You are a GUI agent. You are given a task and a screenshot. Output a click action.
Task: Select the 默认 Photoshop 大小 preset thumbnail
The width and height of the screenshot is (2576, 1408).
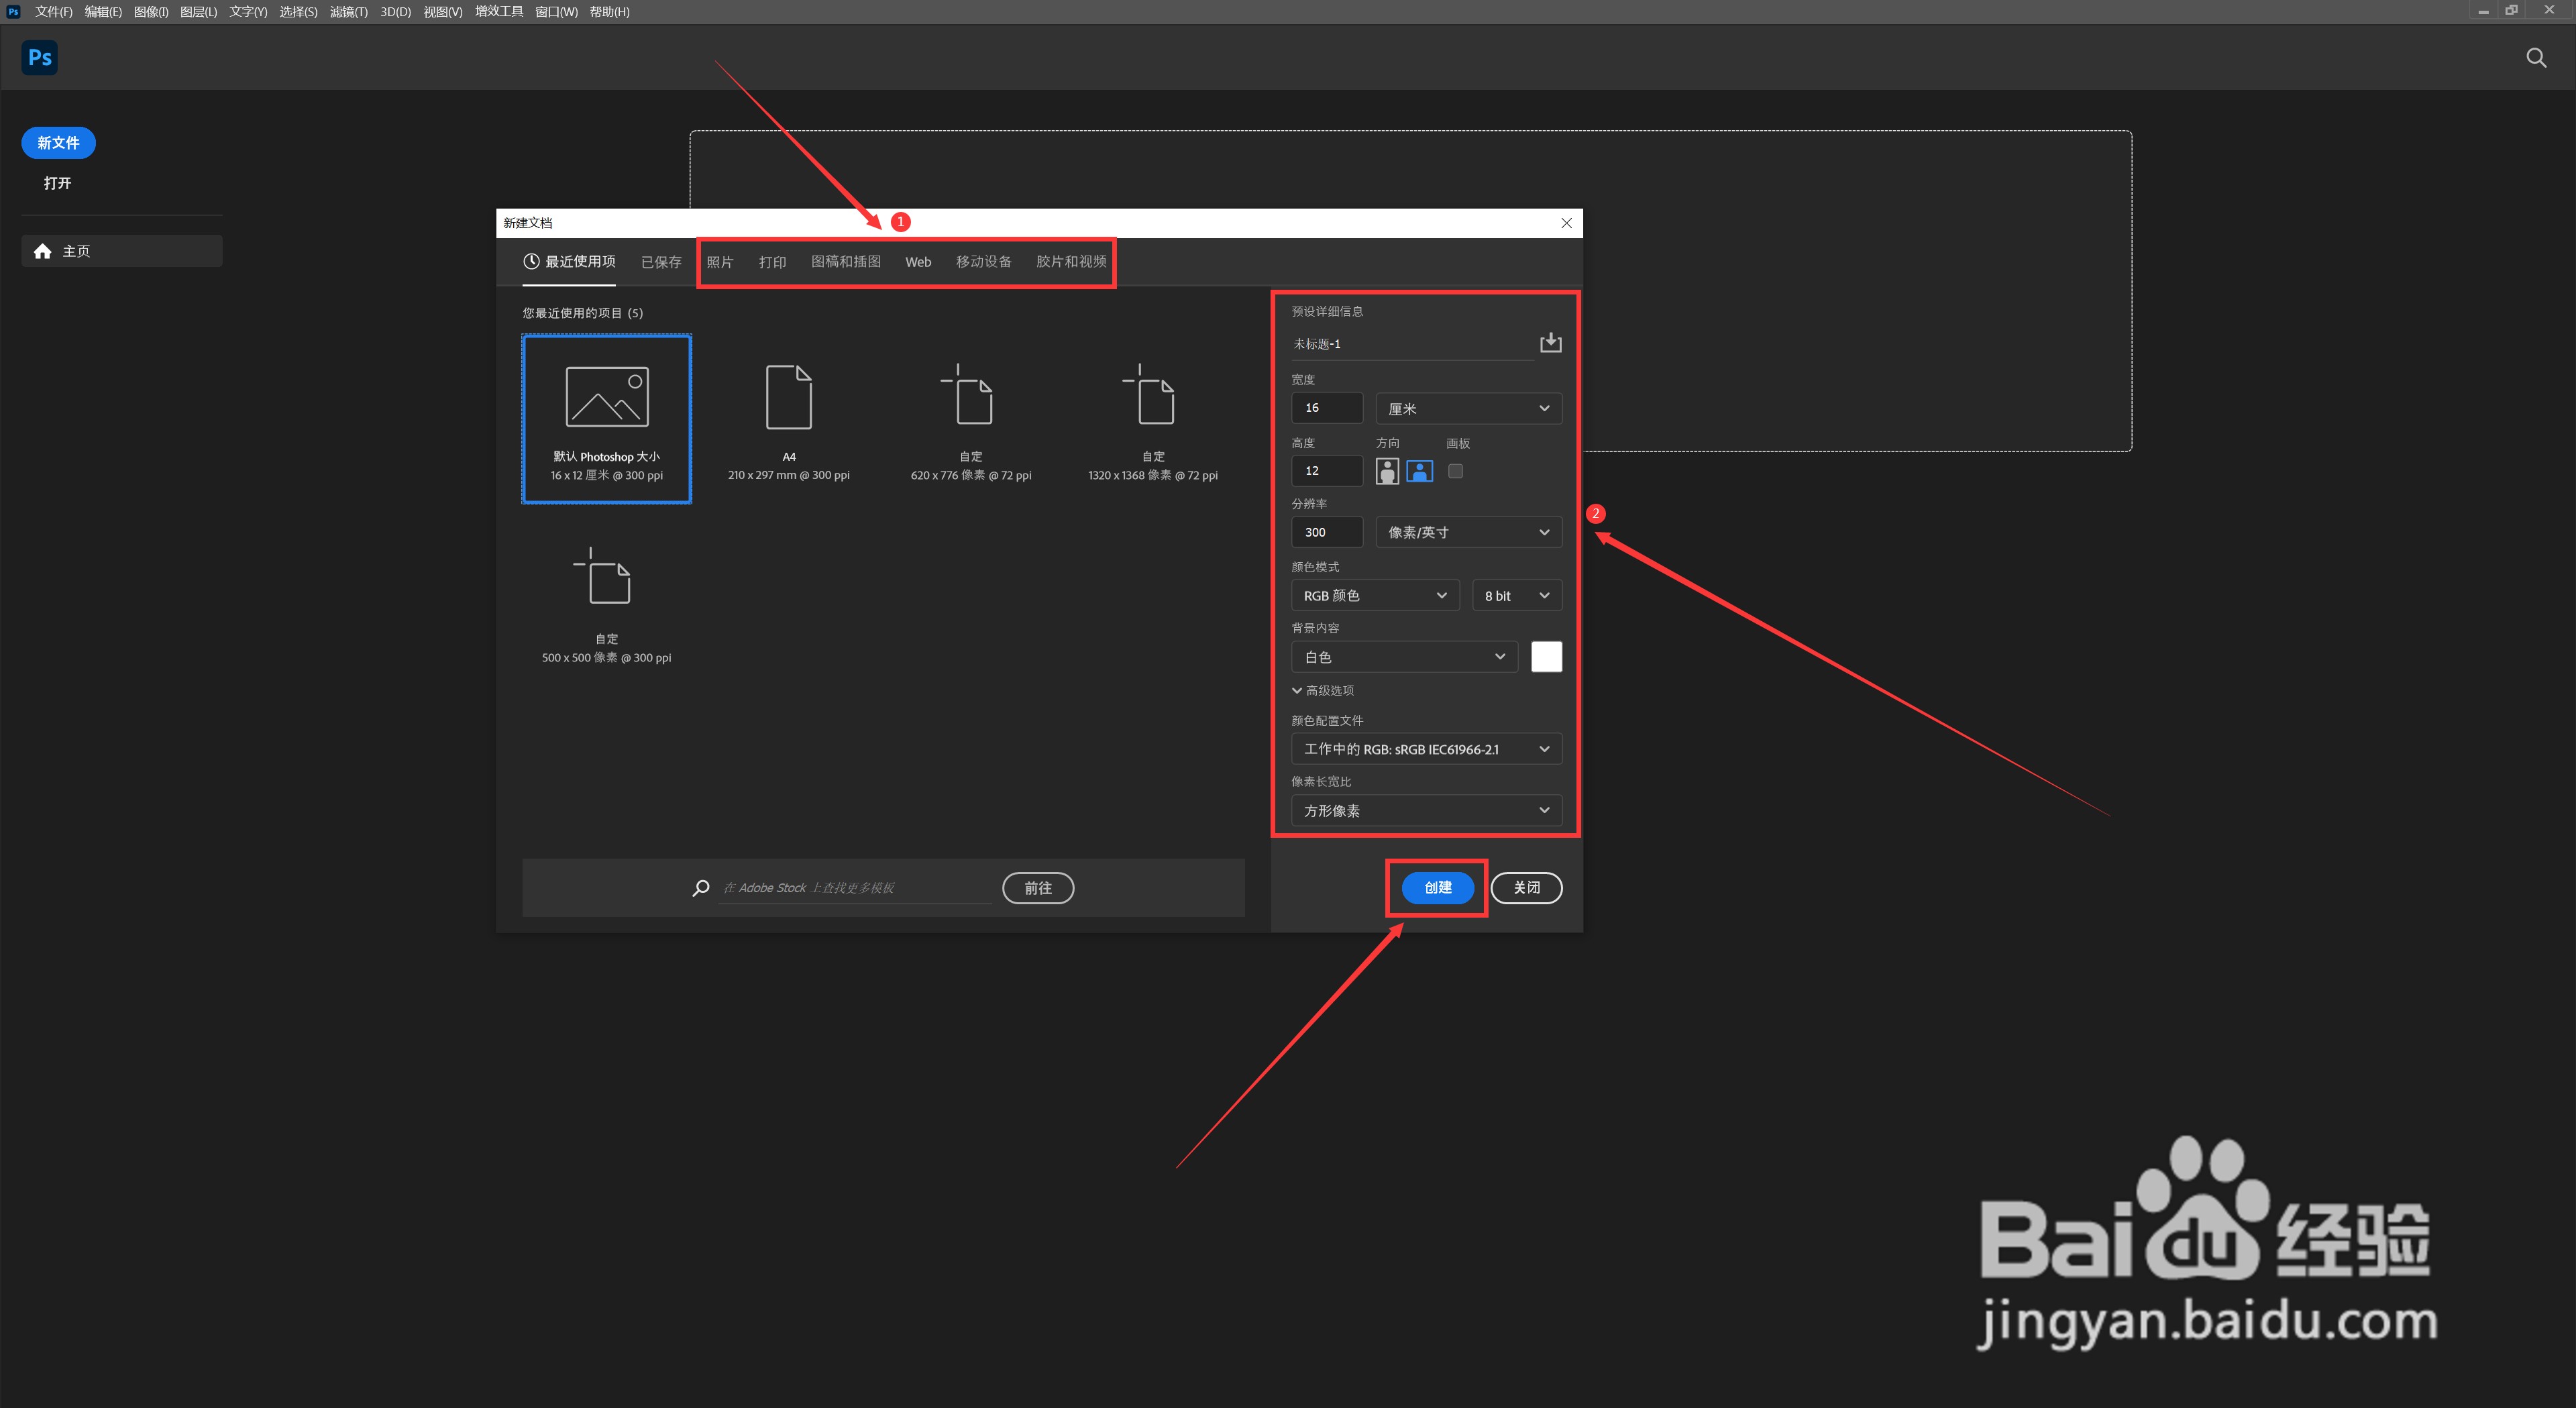click(606, 419)
